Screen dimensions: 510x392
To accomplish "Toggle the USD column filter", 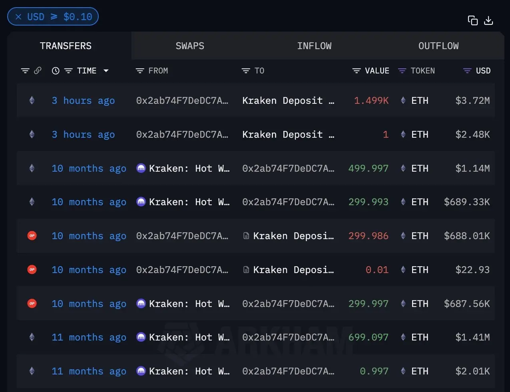I will 466,70.
